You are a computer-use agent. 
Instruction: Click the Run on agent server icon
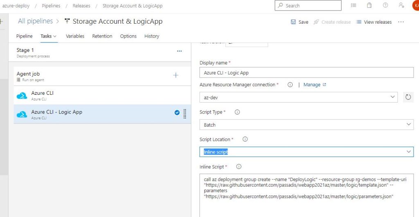click(18, 80)
